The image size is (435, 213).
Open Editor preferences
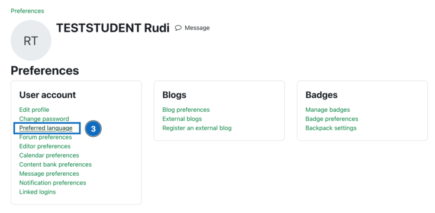coord(44,146)
